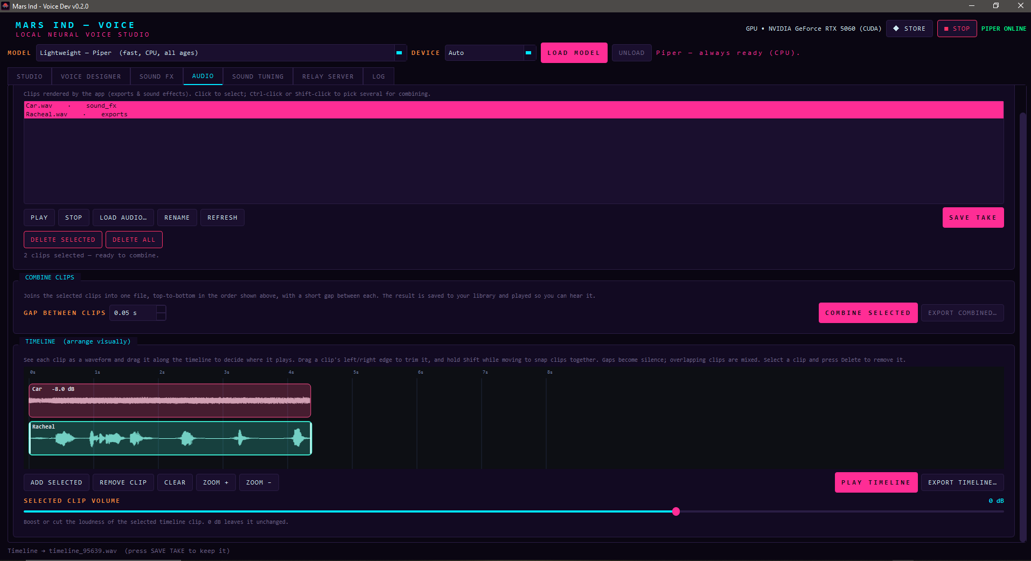Click the vertical scrollbar on the right
Viewport: 1031px width, 561px height.
[x=1023, y=326]
